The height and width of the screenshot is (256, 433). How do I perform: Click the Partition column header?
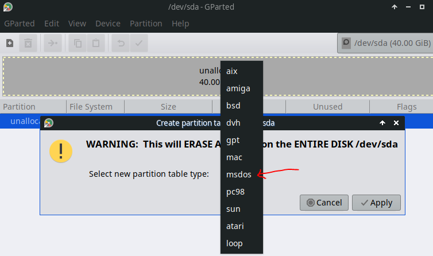click(x=33, y=107)
